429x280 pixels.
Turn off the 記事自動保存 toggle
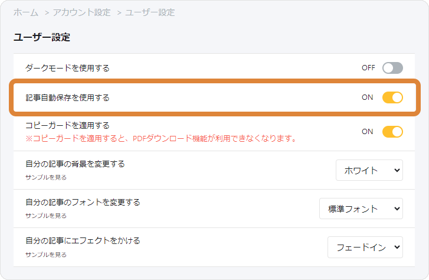pyautogui.click(x=392, y=97)
